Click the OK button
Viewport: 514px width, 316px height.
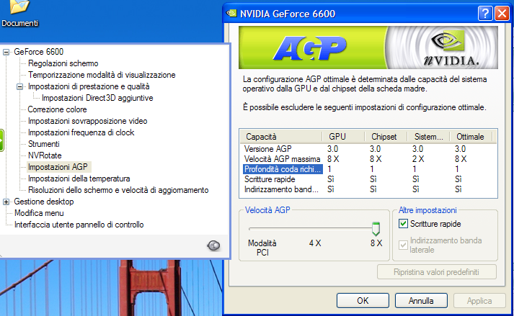click(363, 301)
